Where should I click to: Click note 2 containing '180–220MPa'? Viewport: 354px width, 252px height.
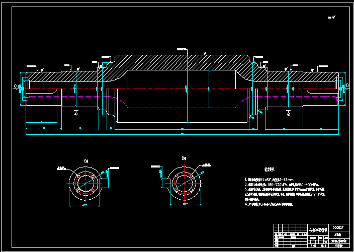[x=282, y=185]
